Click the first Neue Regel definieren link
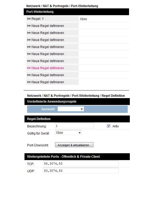The image size is (158, 211). click(47, 26)
